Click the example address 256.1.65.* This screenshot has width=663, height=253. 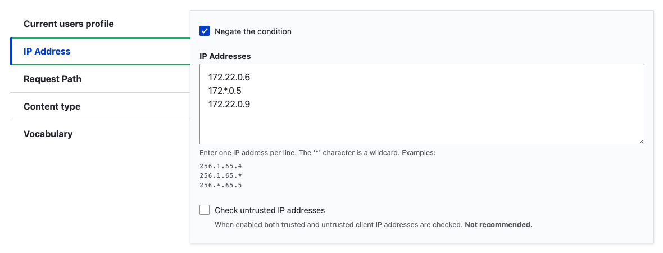tap(221, 175)
